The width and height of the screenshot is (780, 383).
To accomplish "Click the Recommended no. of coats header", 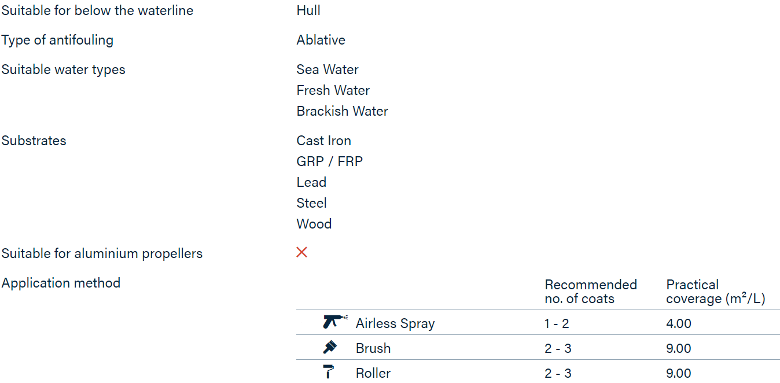I will pyautogui.click(x=591, y=292).
